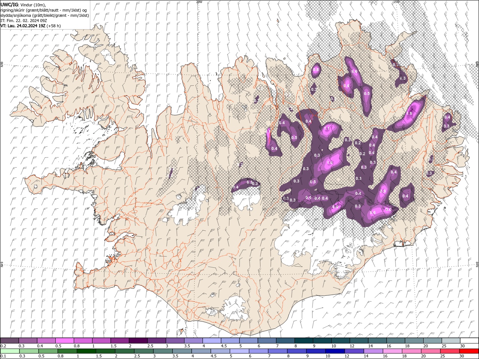Click the (+58 h) forecast offset text
This screenshot has width=479, height=359.
(54, 25)
